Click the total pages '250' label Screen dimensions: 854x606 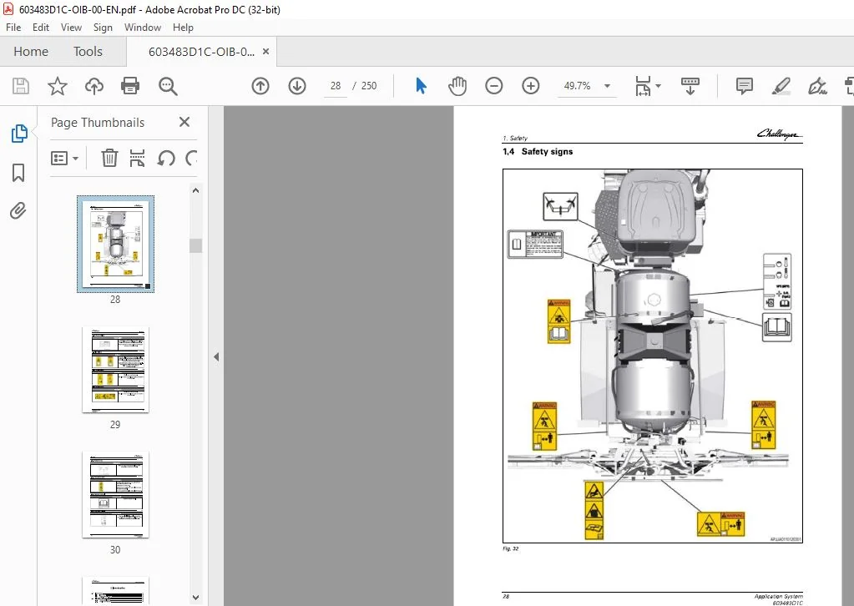(369, 86)
